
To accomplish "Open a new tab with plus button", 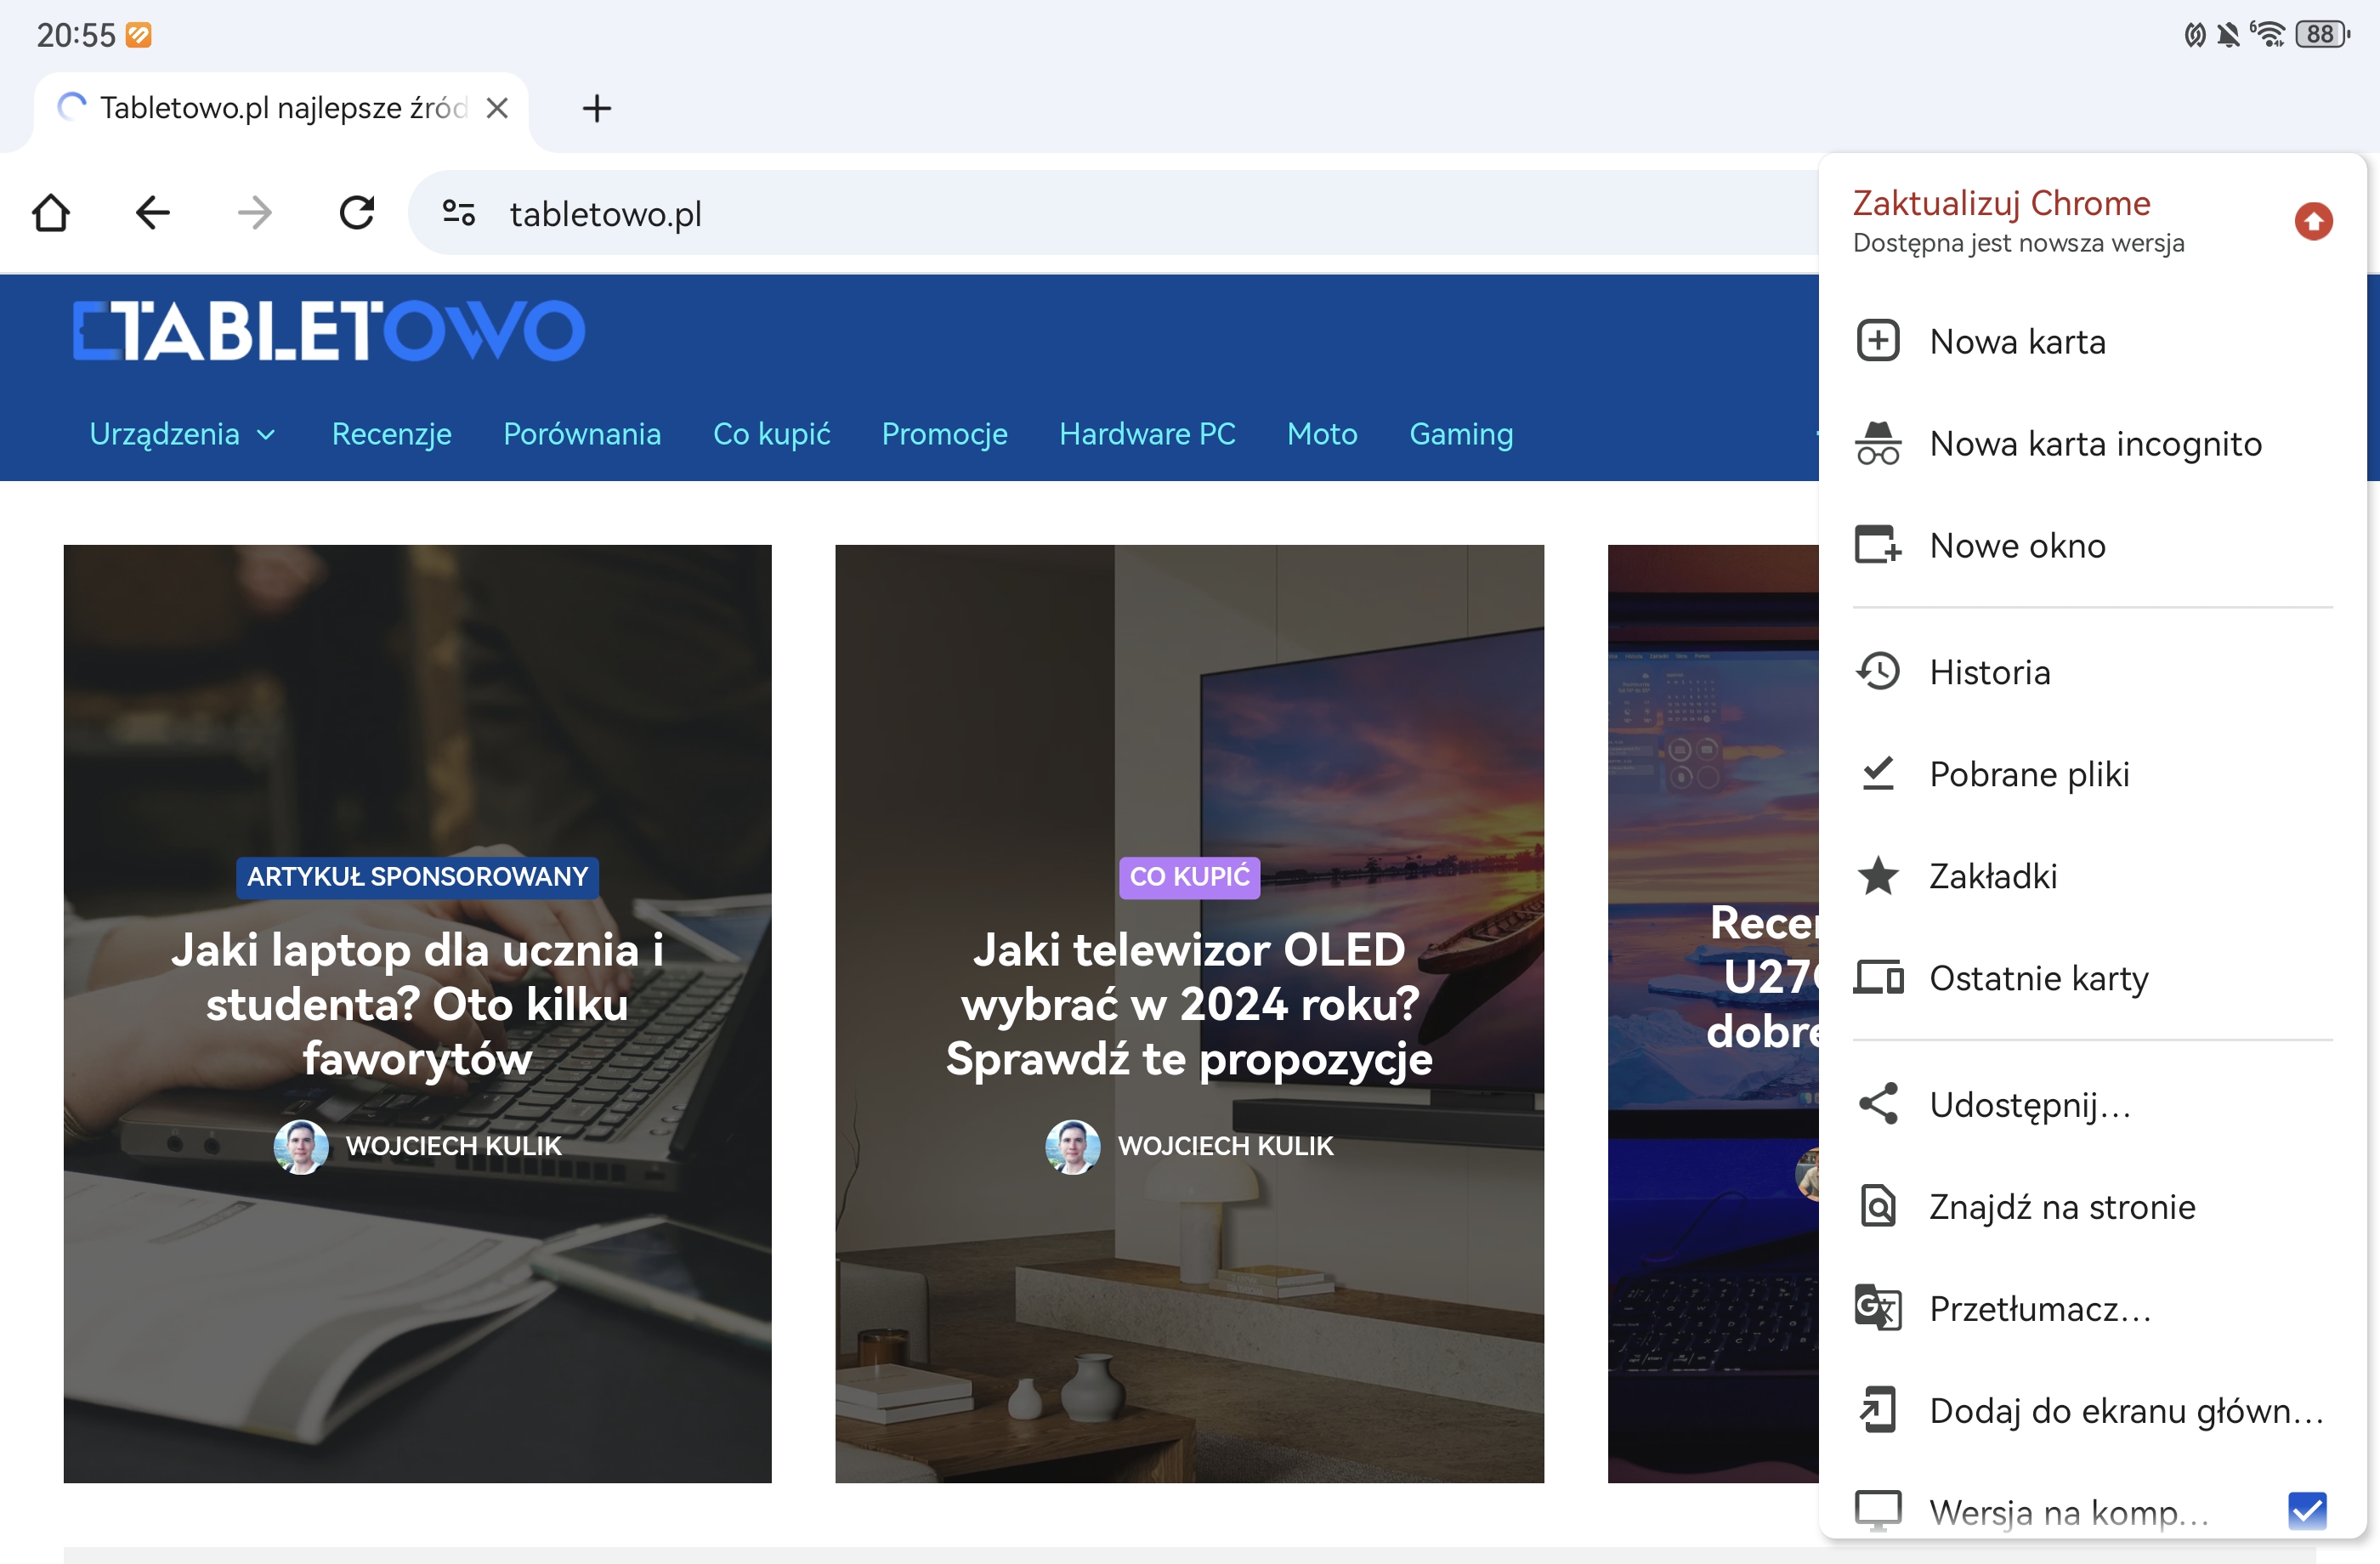I will [x=597, y=108].
